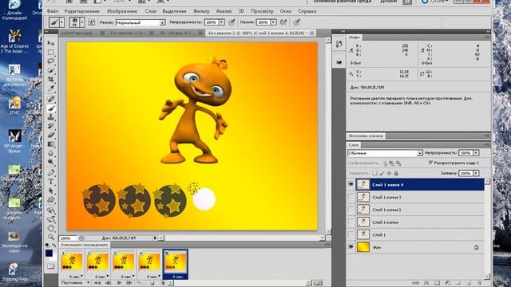The image size is (511, 287).
Task: Select animation frame 3 thumbnail
Action: 124,262
